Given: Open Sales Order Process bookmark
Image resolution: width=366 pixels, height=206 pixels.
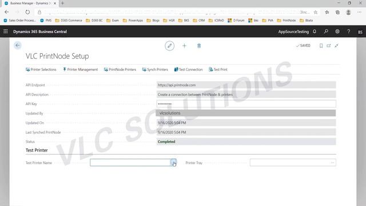Looking at the screenshot, I should (20, 21).
